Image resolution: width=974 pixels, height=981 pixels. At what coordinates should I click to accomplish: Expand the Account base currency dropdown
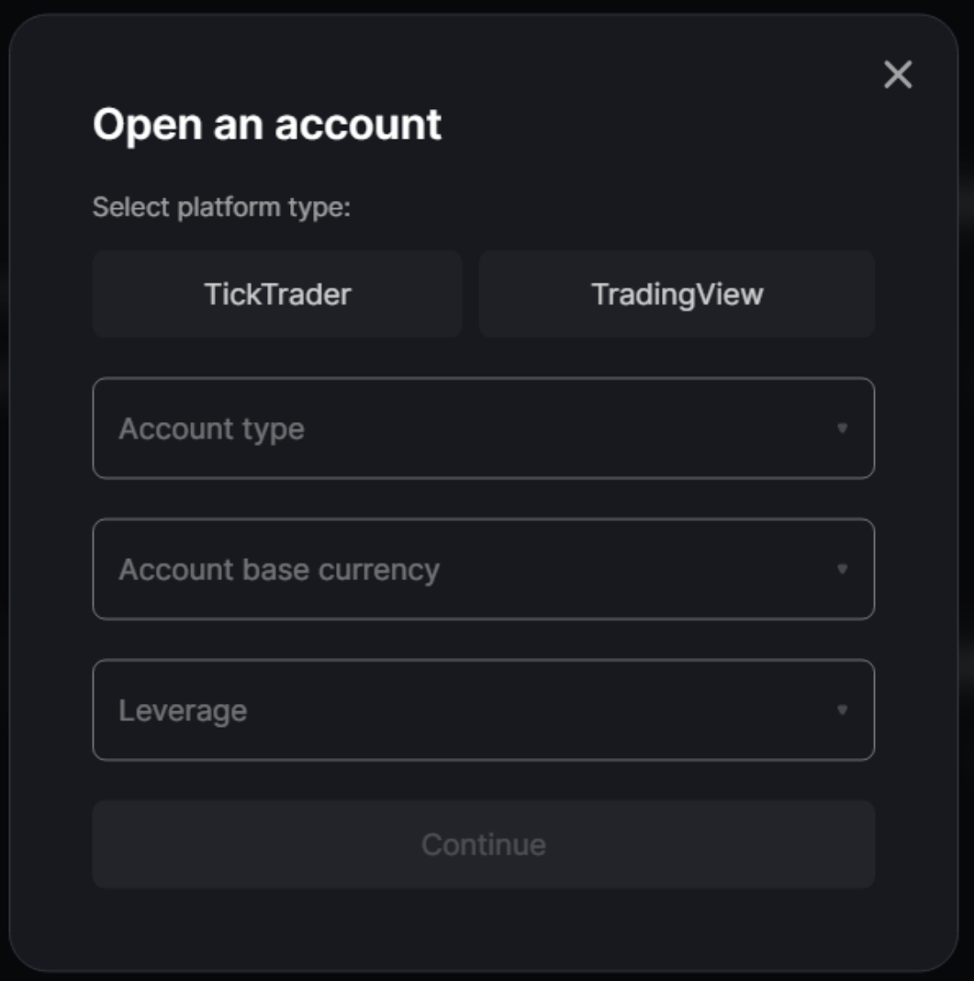[483, 569]
